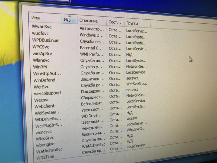The width and height of the screenshot is (217, 163).
Task: Select the WcsPlugInS... service
Action: (x=49, y=126)
